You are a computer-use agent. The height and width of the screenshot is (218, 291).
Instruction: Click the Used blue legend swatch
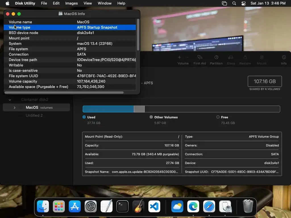(84, 117)
